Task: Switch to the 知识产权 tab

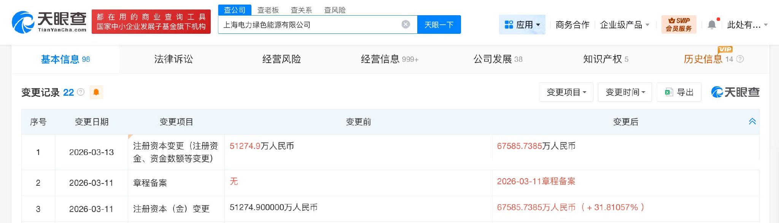Action: pyautogui.click(x=605, y=59)
